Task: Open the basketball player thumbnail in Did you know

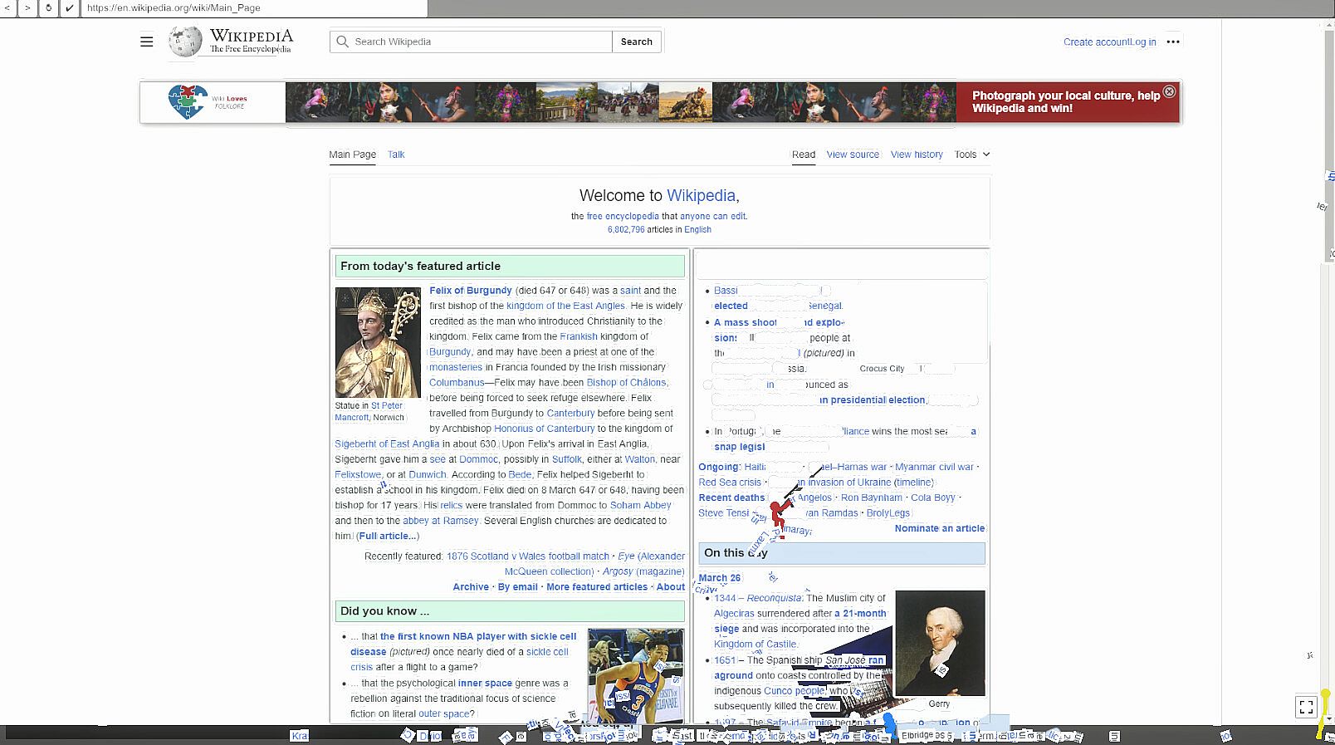Action: (636, 675)
